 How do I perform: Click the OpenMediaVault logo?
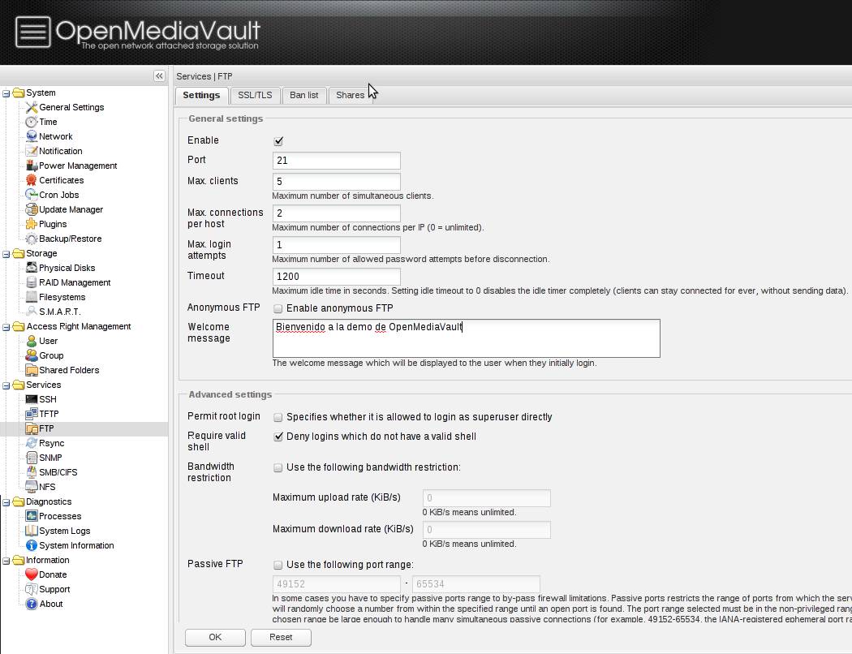[x=138, y=32]
